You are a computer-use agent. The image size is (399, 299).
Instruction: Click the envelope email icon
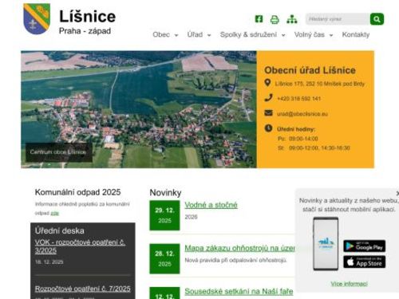tap(268, 113)
